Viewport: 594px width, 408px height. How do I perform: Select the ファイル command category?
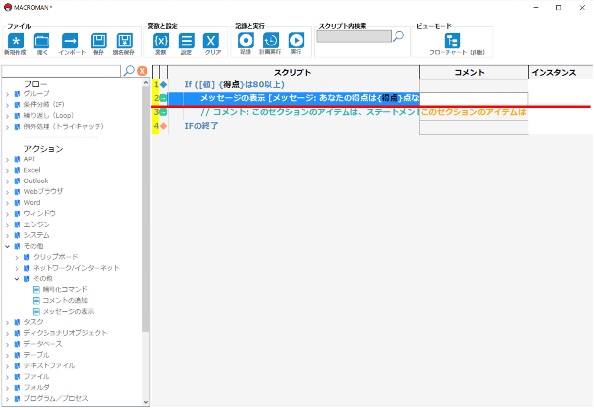point(36,377)
